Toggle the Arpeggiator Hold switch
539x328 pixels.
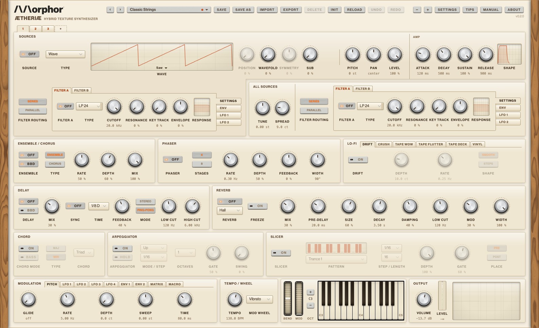tap(123, 257)
